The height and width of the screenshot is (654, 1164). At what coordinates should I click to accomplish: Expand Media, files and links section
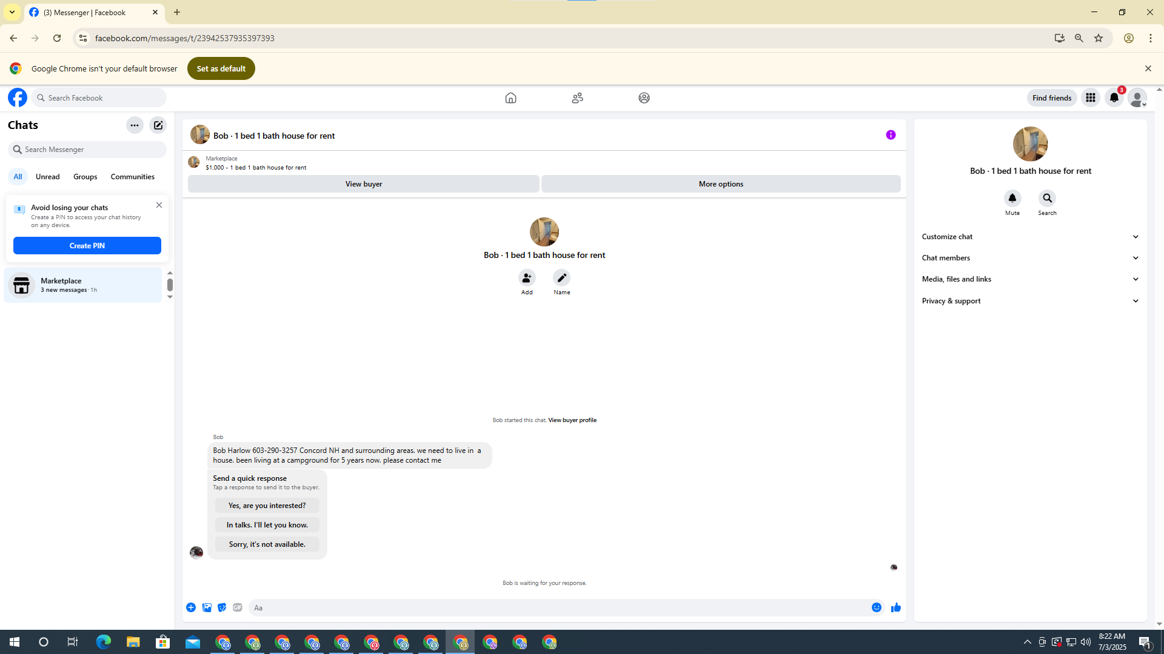pos(1030,279)
